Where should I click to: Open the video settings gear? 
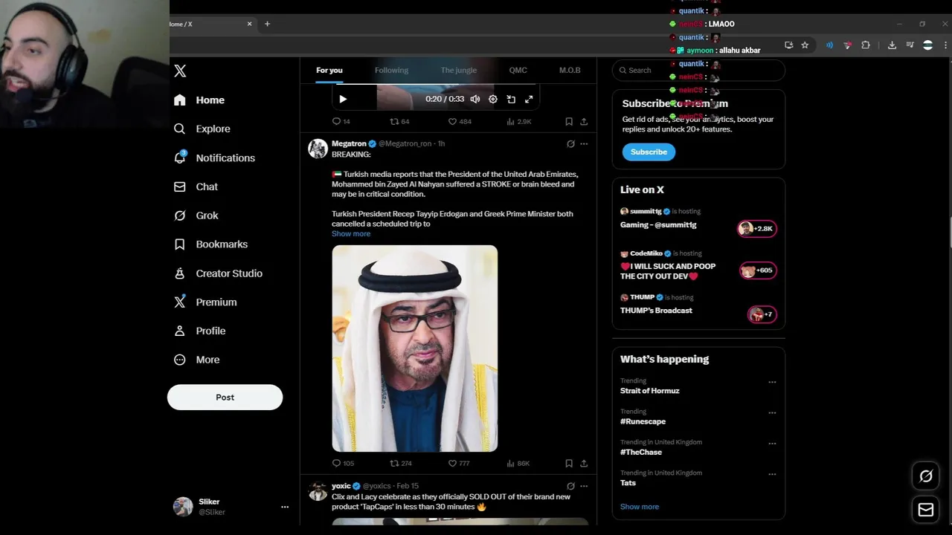[492, 99]
